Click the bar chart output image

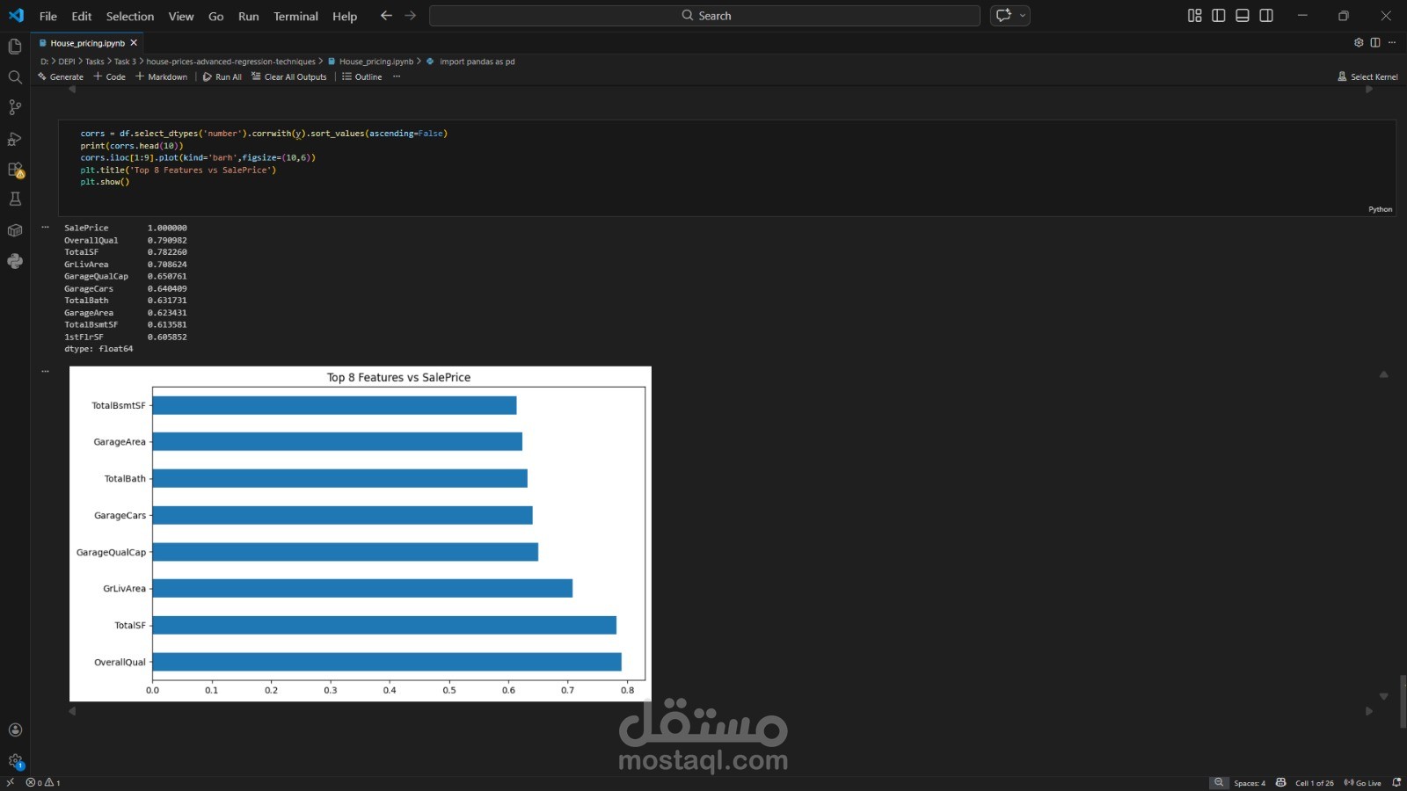point(361,533)
